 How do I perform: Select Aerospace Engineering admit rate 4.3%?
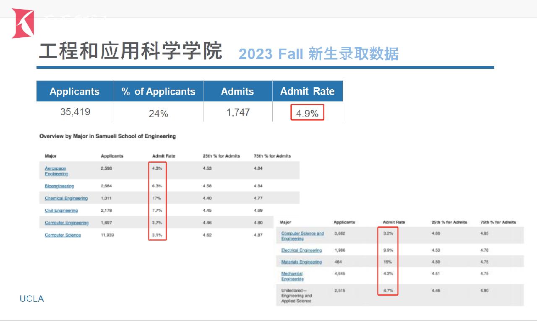pyautogui.click(x=157, y=168)
